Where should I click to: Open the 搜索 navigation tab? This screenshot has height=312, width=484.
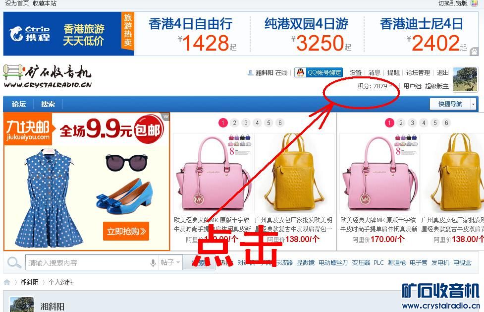pos(48,104)
